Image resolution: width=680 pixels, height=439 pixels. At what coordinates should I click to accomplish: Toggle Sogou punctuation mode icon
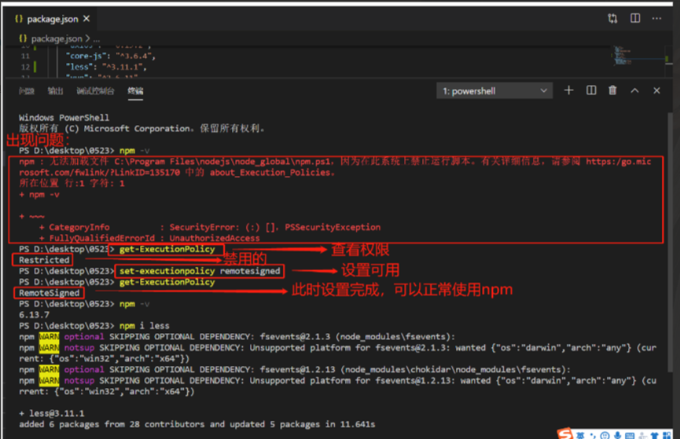[x=593, y=436]
